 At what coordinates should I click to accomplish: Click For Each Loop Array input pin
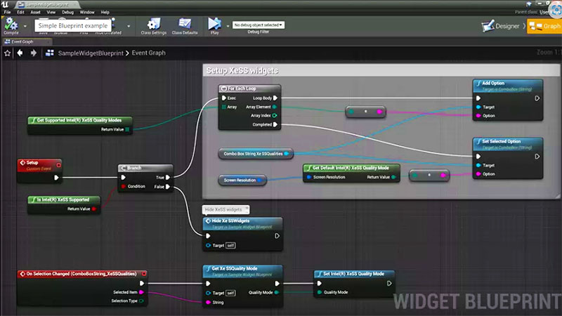[224, 107]
